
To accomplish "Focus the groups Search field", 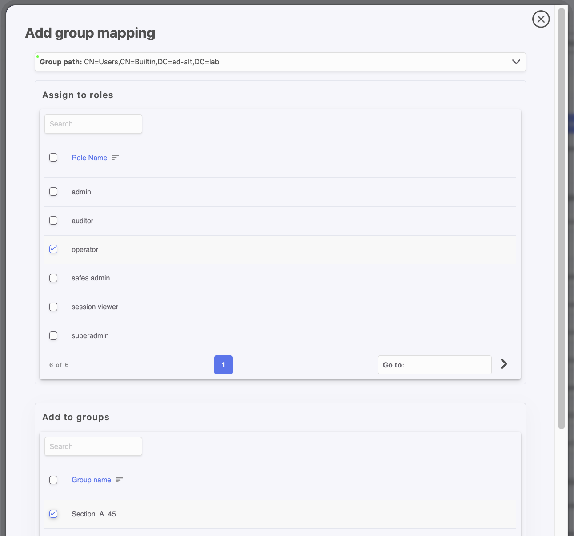I will pos(93,446).
